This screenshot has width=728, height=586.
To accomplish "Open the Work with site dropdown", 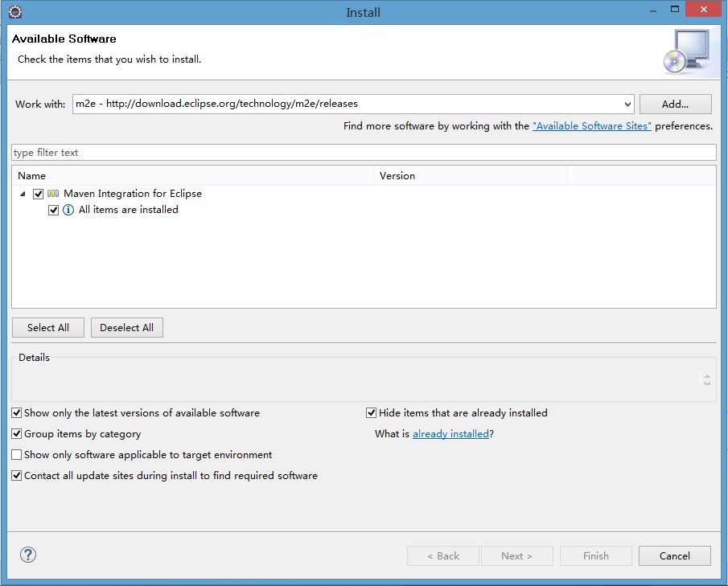I will tap(627, 104).
